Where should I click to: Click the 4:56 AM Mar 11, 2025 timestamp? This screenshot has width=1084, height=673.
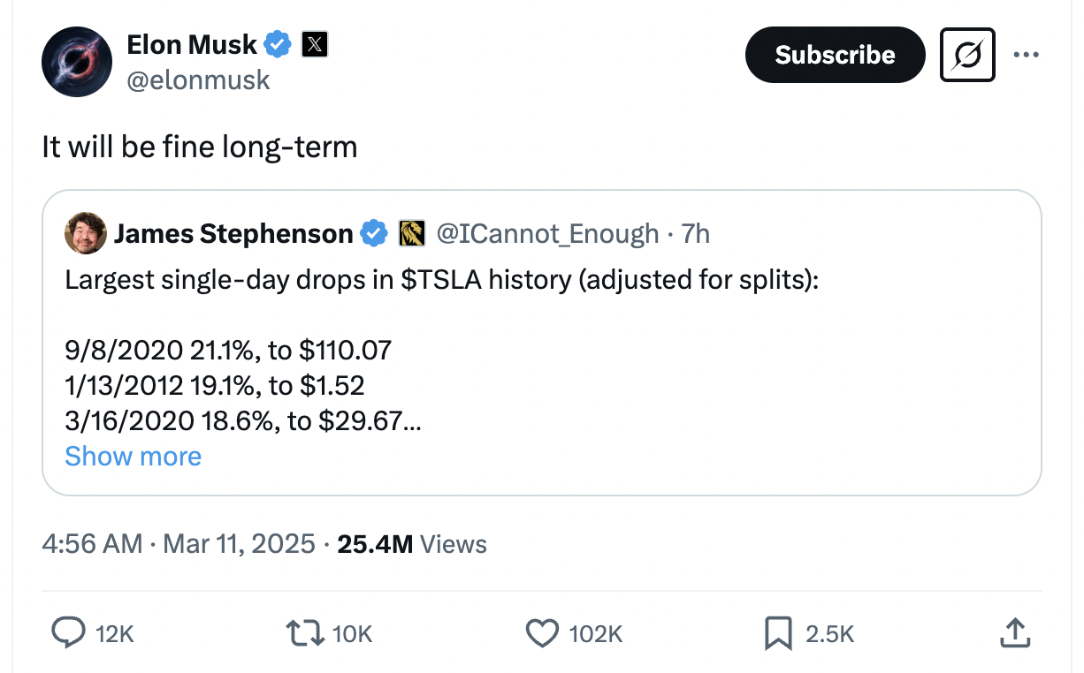point(179,543)
